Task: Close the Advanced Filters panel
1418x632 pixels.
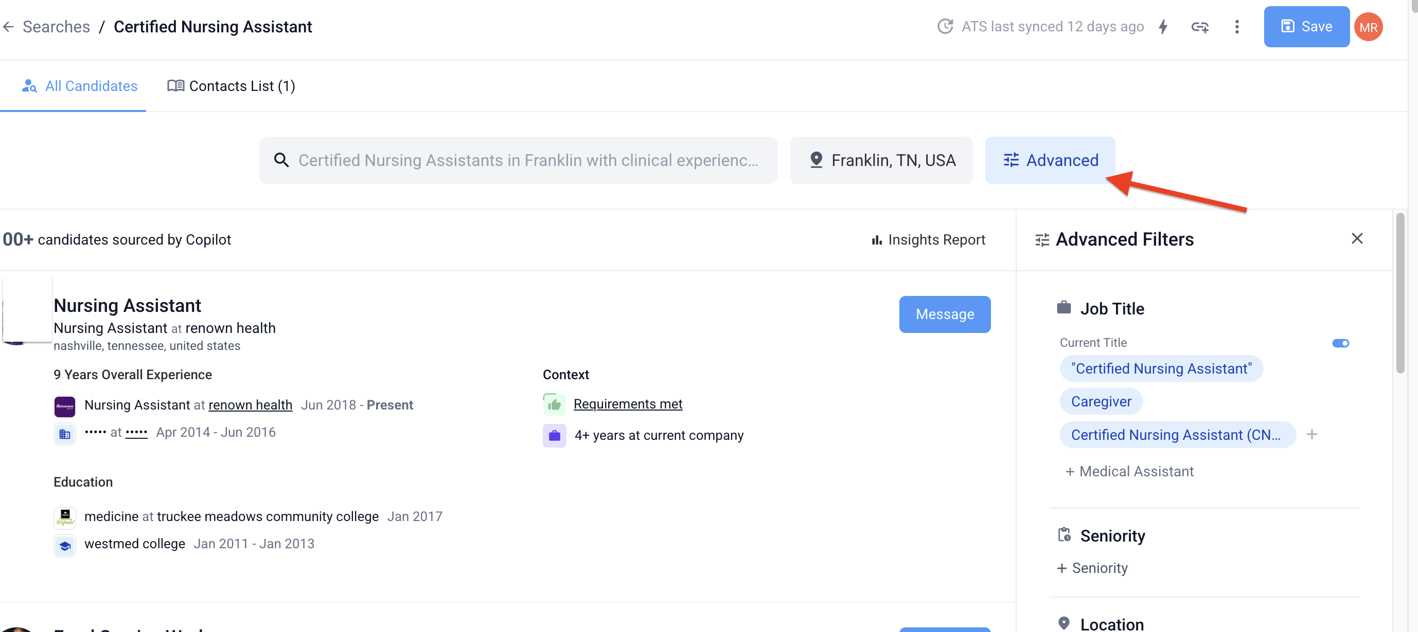Action: (x=1356, y=238)
